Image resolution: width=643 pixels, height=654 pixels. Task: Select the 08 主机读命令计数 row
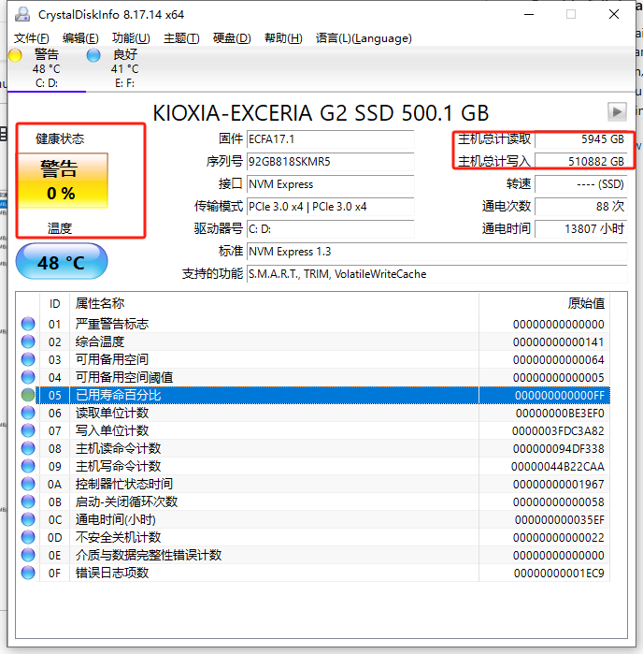click(315, 449)
